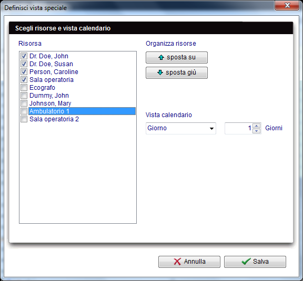Tick the Sala operatoria 2 checkbox

(24, 119)
